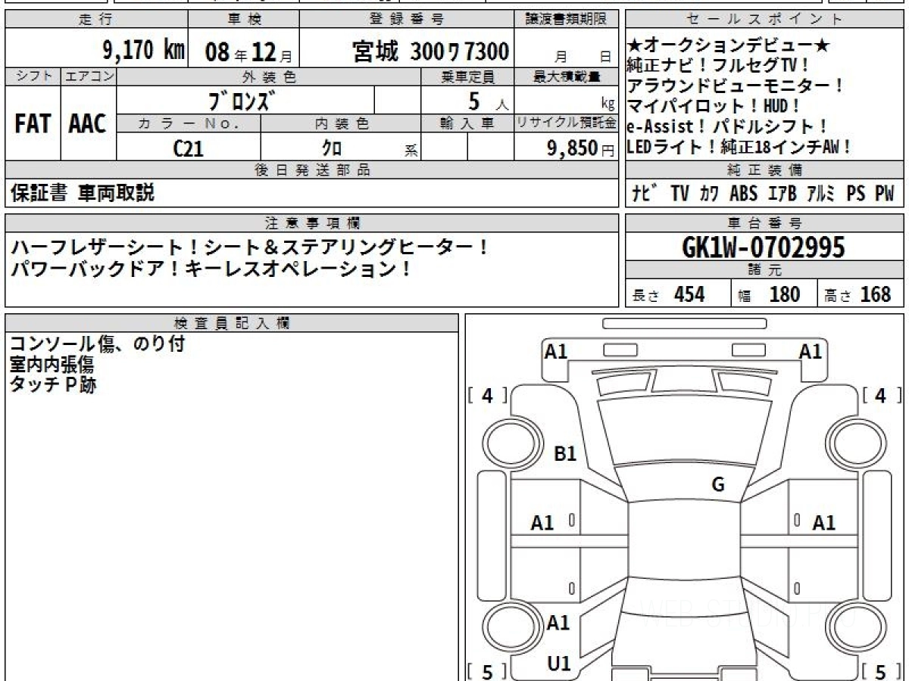Select the AAC air conditioner cell
Viewport: 909px width, 681px height.
click(88, 124)
